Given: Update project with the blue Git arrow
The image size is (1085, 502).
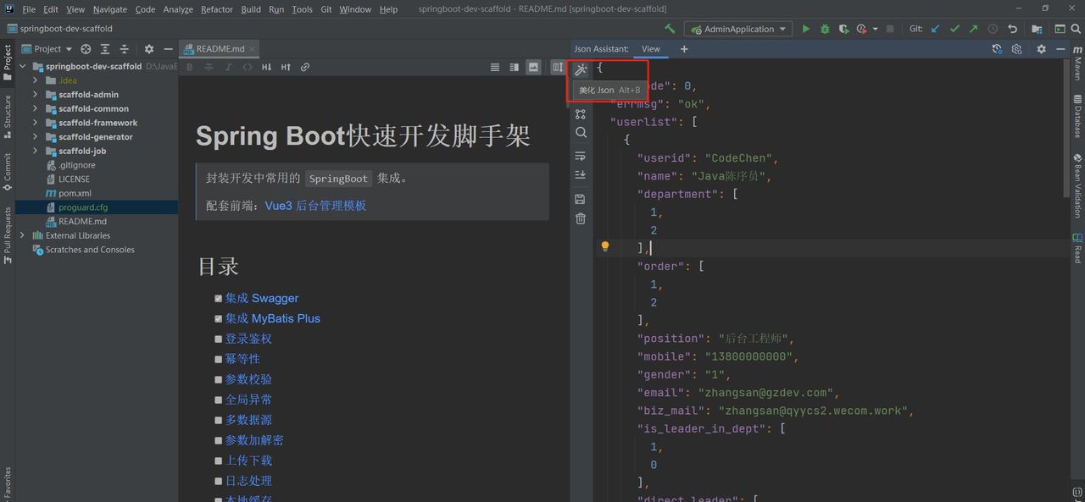Looking at the screenshot, I should point(938,28).
